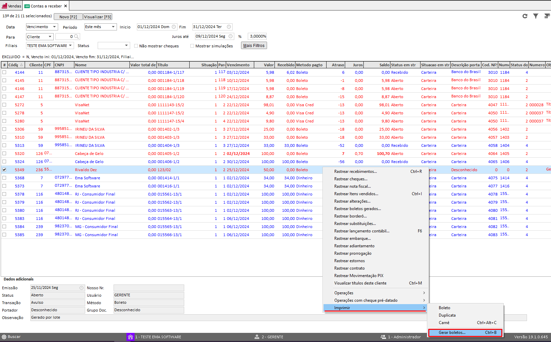Click the Administrador group icon in status bar

(x=383, y=337)
